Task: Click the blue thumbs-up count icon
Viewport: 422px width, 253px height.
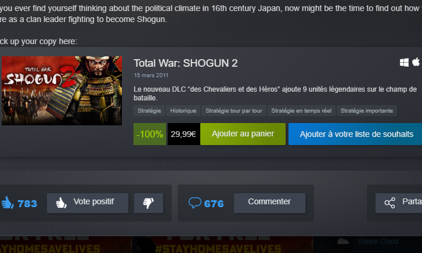Action: pyautogui.click(x=8, y=203)
